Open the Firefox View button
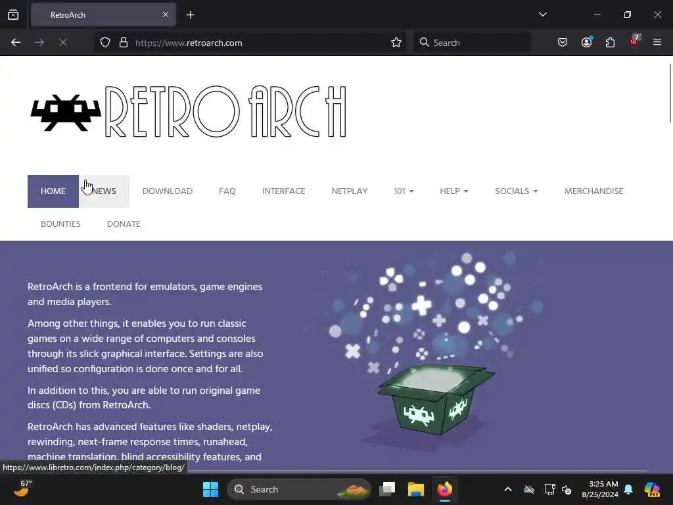Screen dimensions: 673x505 (x=13, y=14)
